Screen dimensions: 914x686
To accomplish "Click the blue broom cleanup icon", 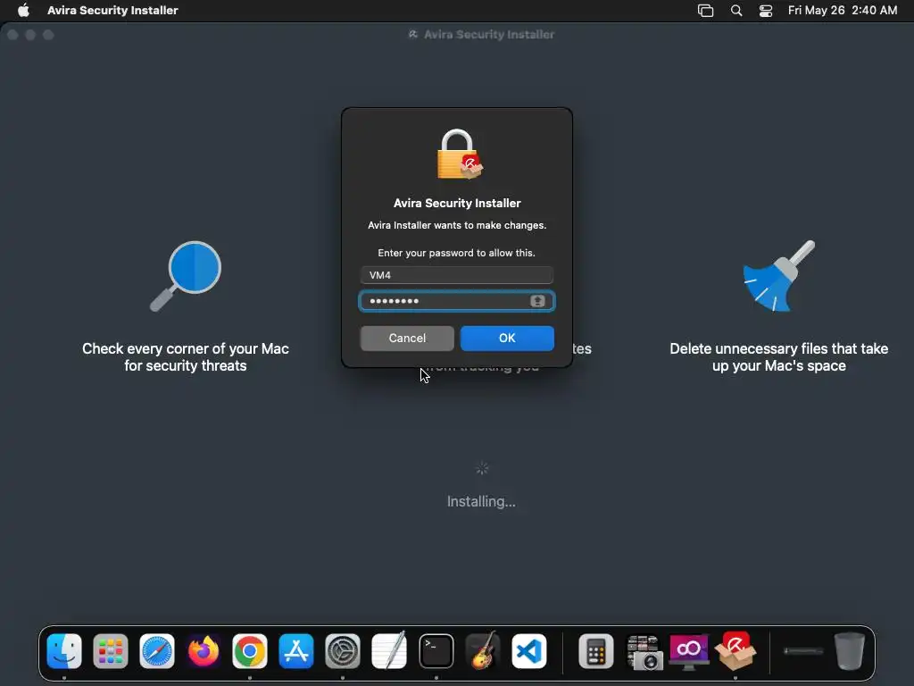I will coord(778,275).
